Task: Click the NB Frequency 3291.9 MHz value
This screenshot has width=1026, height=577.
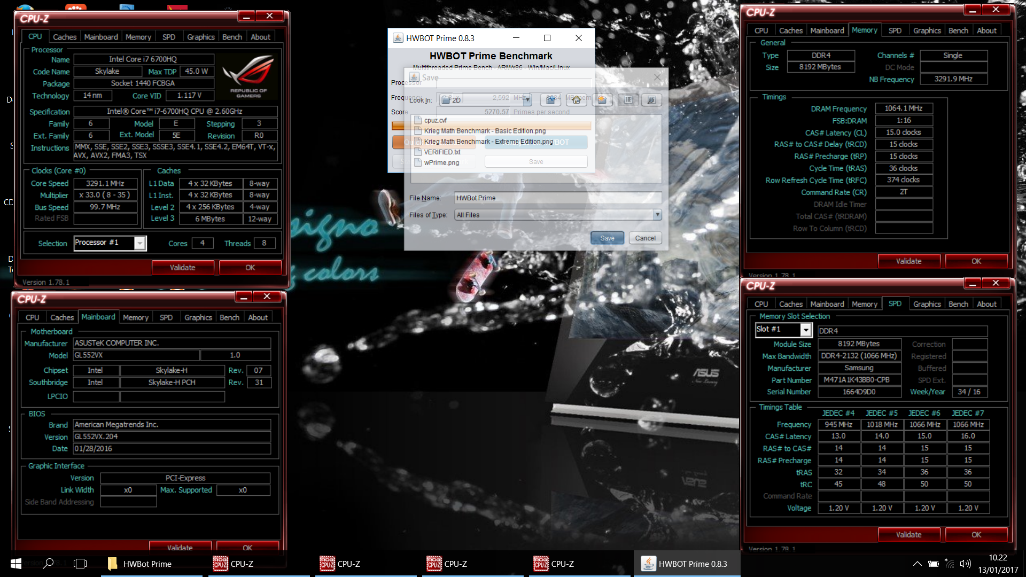Action: (953, 79)
